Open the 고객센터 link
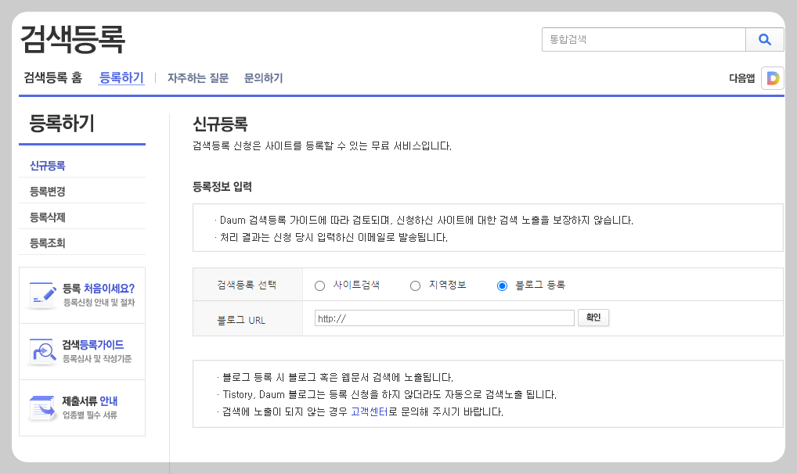 click(370, 412)
